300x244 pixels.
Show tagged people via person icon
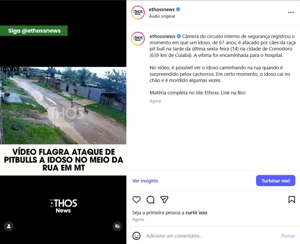pyautogui.click(x=9, y=226)
